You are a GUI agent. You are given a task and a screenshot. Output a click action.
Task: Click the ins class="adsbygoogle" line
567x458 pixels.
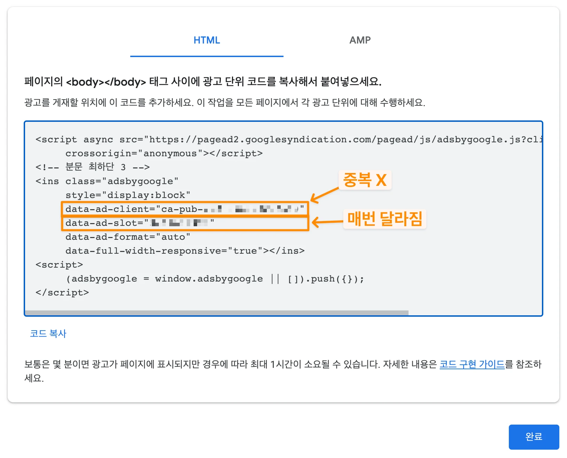coord(107,181)
